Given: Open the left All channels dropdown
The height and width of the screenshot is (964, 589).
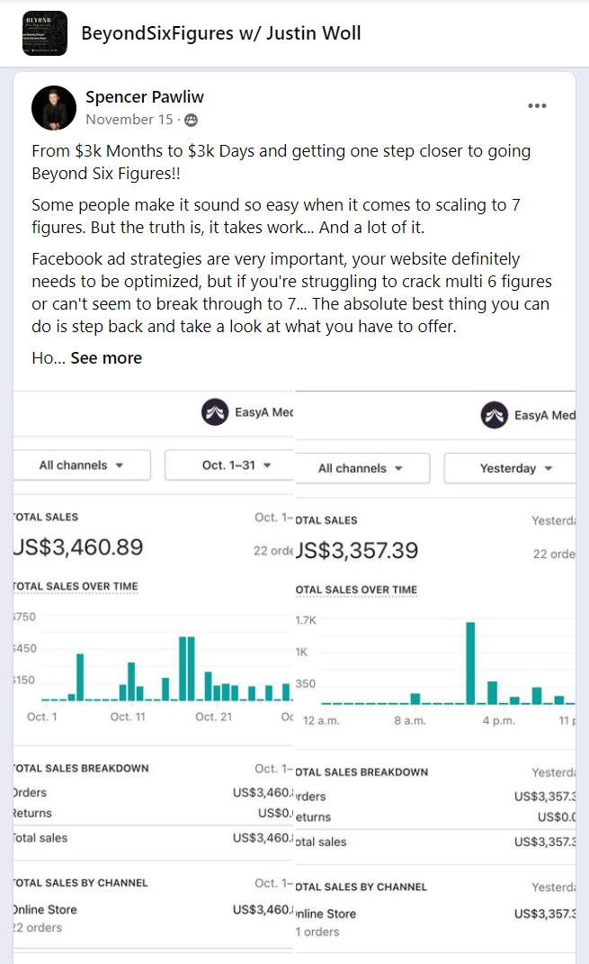Looking at the screenshot, I should click(x=81, y=465).
